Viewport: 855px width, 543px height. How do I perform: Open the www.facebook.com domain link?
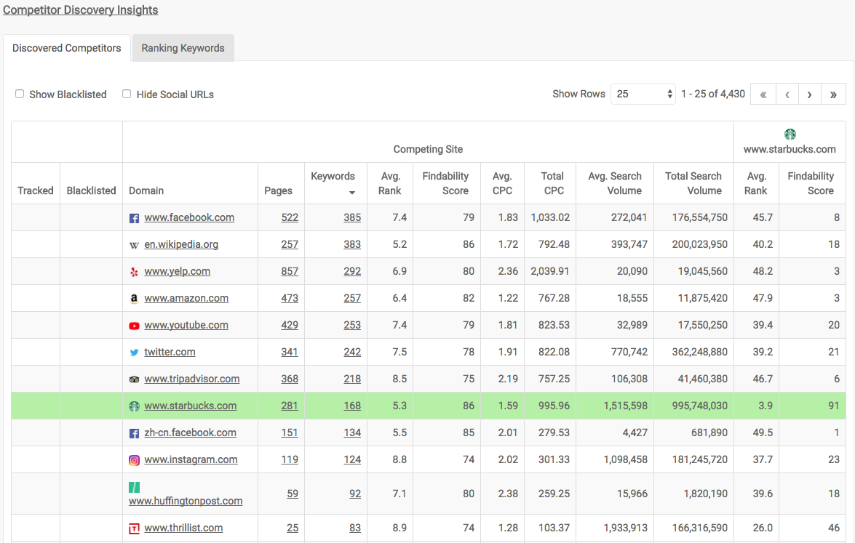[x=189, y=217]
